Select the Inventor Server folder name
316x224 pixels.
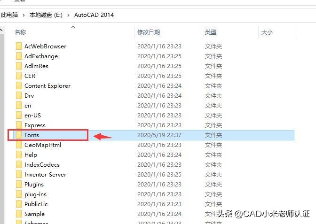pyautogui.click(x=45, y=175)
